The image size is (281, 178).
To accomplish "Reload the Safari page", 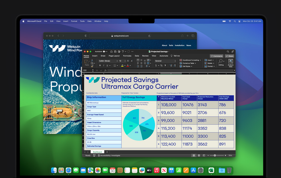I will click(x=149, y=36).
